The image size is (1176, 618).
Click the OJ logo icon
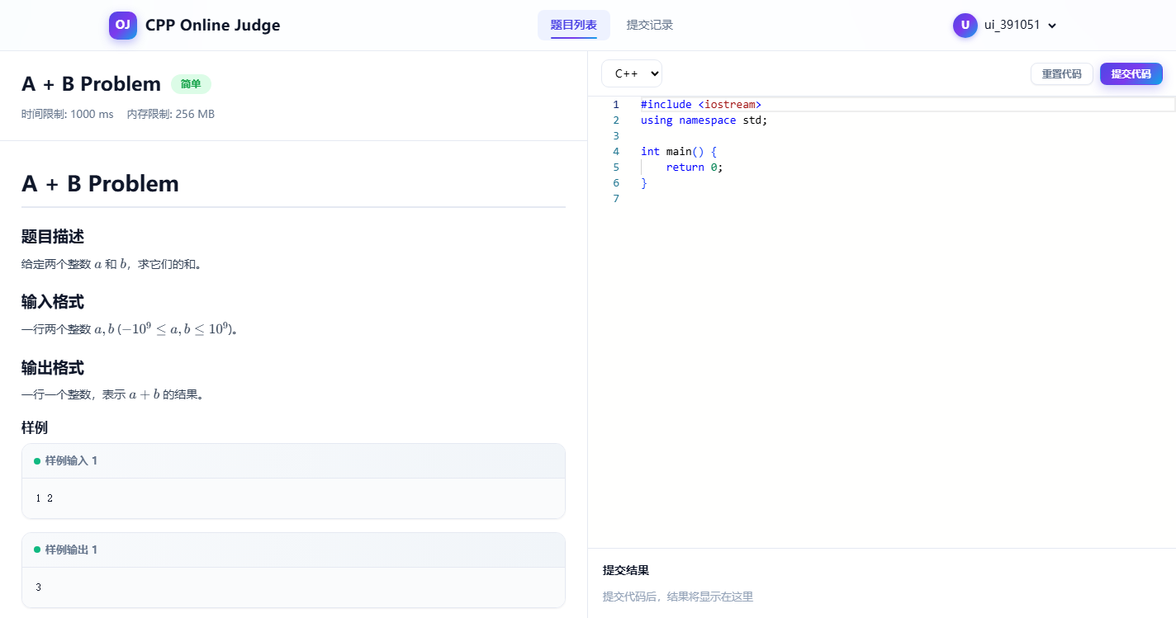(x=123, y=25)
